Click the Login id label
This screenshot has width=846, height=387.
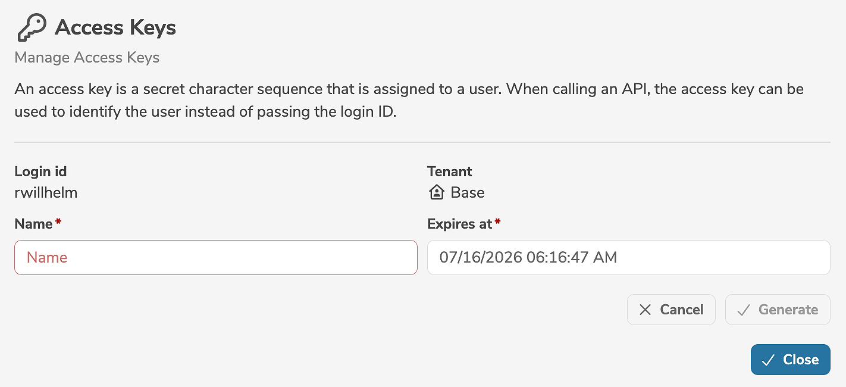click(40, 171)
